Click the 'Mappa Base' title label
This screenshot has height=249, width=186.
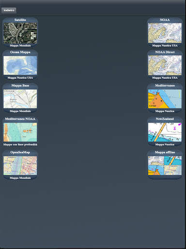coord(20,86)
